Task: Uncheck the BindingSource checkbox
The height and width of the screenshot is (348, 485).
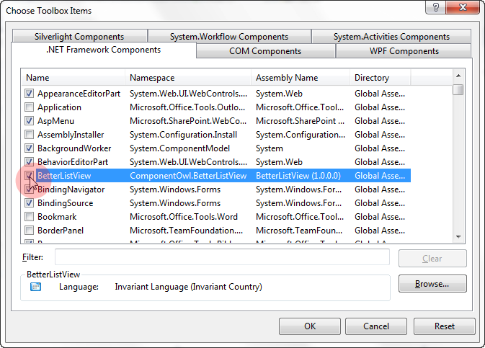Action: click(29, 202)
